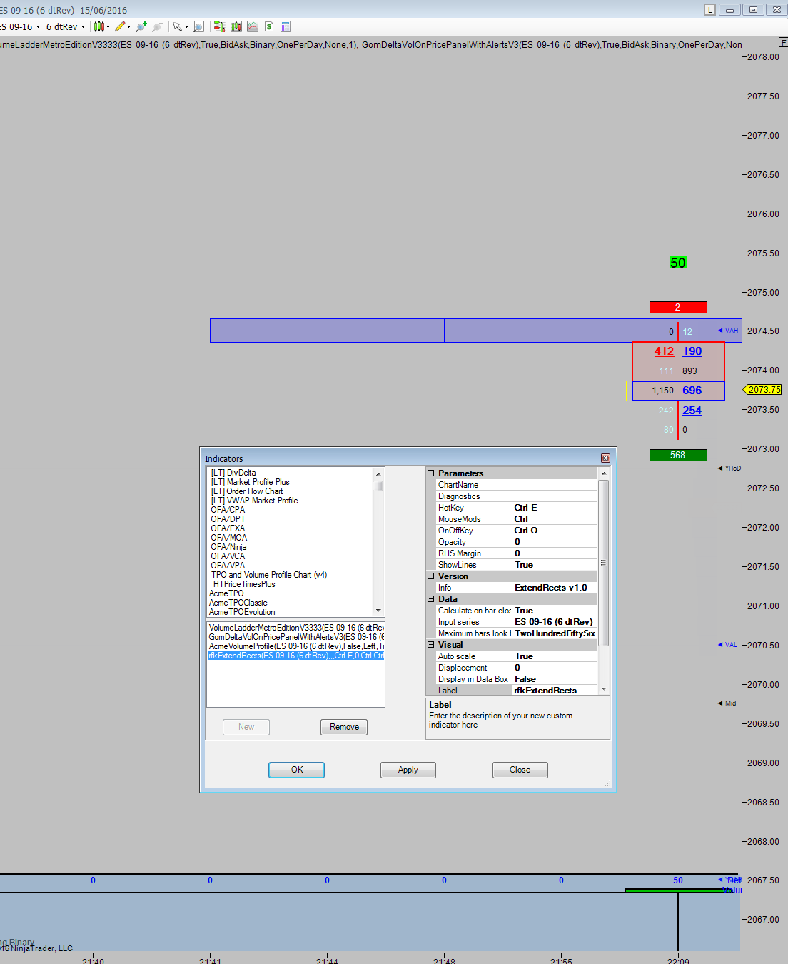This screenshot has width=788, height=964.
Task: Close the Indicators dialog with red X
Action: tap(605, 458)
